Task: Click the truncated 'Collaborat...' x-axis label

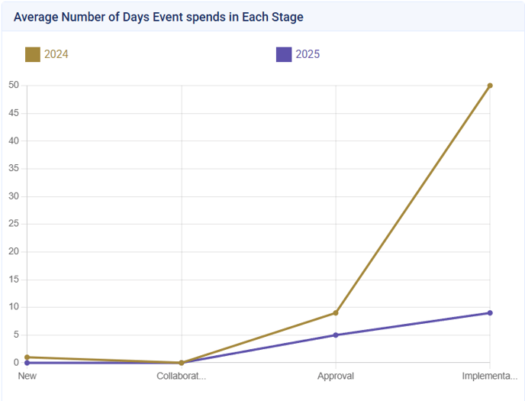Action: [182, 377]
